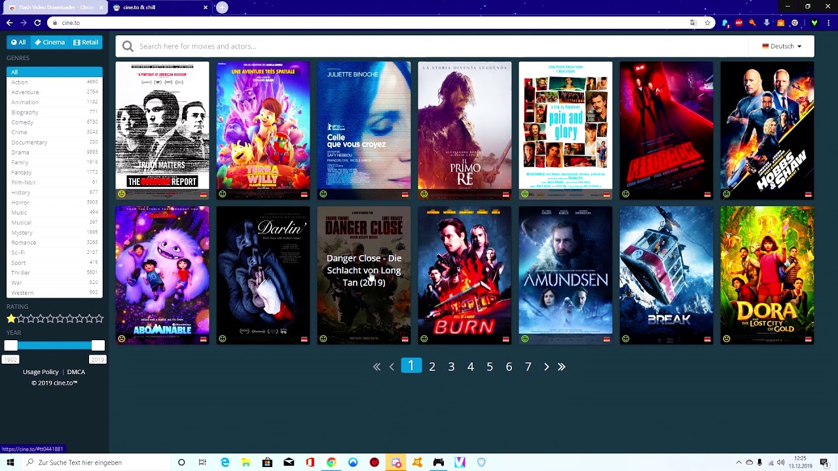Open Chrome menu three dots
This screenshot has width=838, height=471.
tap(828, 23)
